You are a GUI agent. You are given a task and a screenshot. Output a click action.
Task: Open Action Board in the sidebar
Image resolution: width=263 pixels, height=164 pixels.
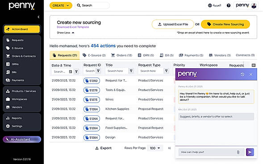[22, 29]
